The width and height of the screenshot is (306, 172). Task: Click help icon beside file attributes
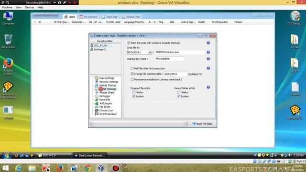208,87
